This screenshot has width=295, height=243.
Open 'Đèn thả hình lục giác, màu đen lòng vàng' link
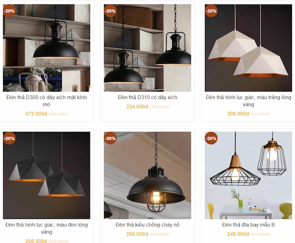[x=47, y=228]
